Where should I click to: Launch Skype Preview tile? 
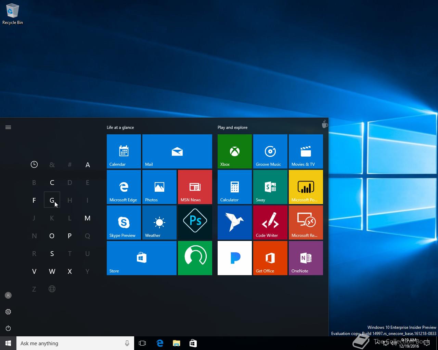[x=124, y=223]
